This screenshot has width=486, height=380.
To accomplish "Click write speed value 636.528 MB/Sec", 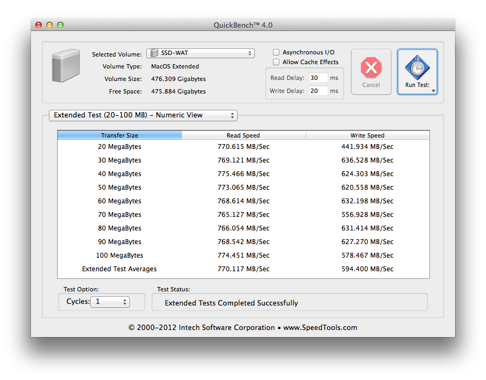I will [367, 160].
